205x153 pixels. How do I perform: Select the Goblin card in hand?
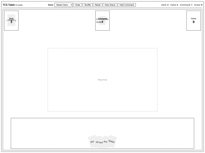(112, 141)
